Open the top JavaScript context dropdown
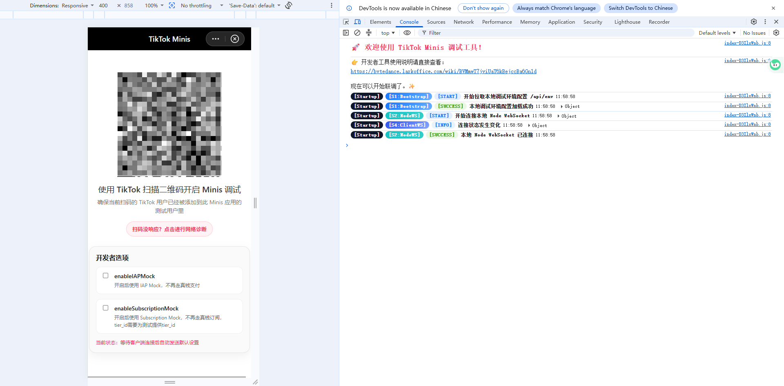Screen dimensions: 784x386 (x=388, y=33)
